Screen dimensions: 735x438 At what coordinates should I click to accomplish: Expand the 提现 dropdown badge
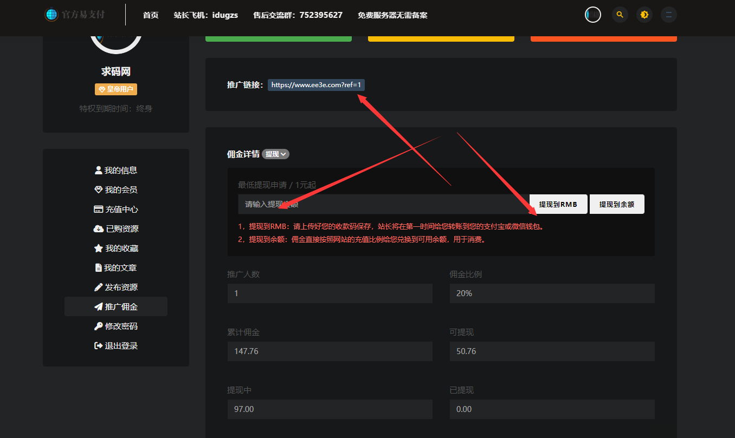[275, 154]
